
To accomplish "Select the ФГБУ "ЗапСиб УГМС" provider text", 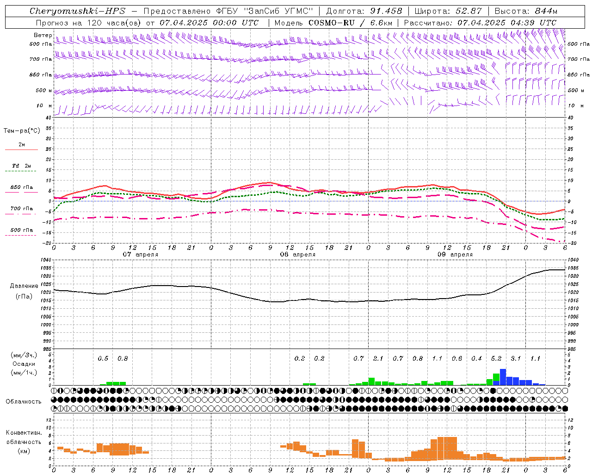I will [265, 11].
